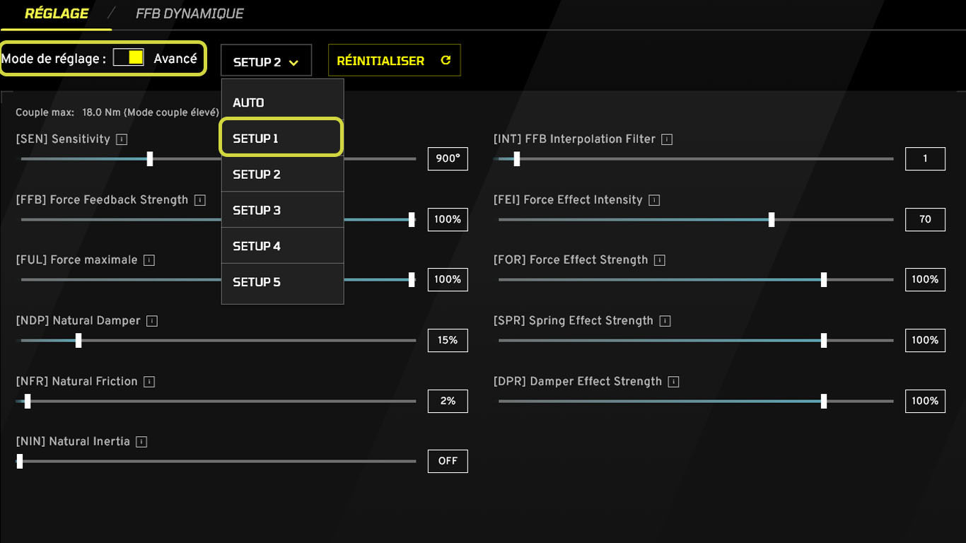The image size is (966, 543).
Task: Open Spring Effect Strength info icon
Action: tap(665, 321)
